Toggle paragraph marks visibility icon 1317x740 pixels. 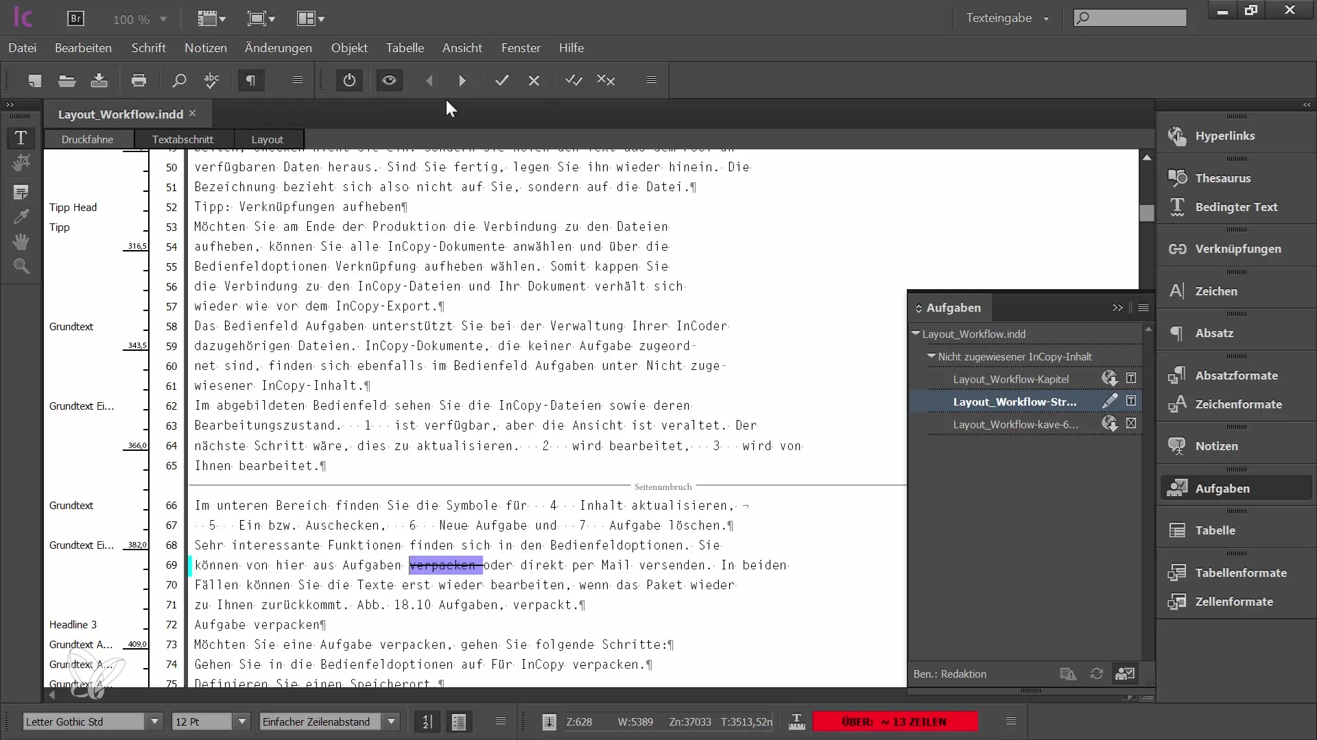(x=252, y=80)
